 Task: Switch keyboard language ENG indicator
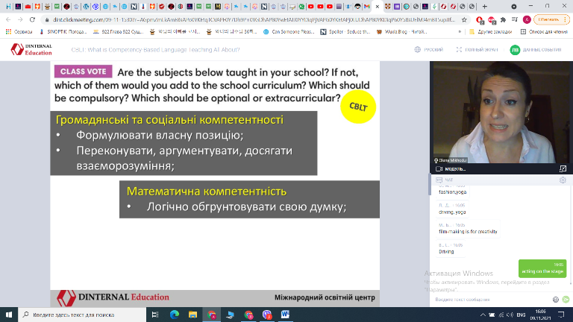[521, 315]
